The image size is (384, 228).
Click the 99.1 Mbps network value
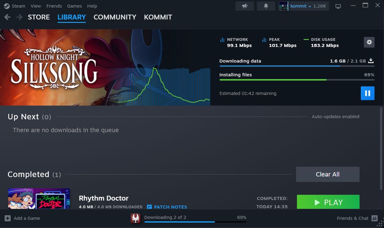pyautogui.click(x=239, y=45)
